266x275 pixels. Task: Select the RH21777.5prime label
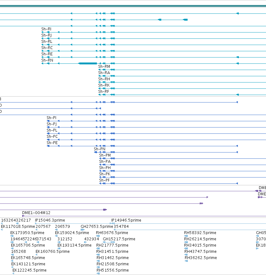point(112,245)
